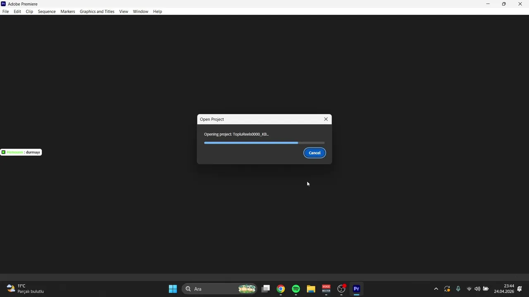Open the Graphics and Titles menu
529x297 pixels.
click(97, 12)
